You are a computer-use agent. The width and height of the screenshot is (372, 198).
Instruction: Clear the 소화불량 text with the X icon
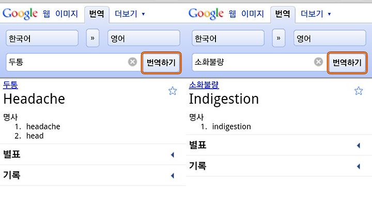(x=318, y=62)
